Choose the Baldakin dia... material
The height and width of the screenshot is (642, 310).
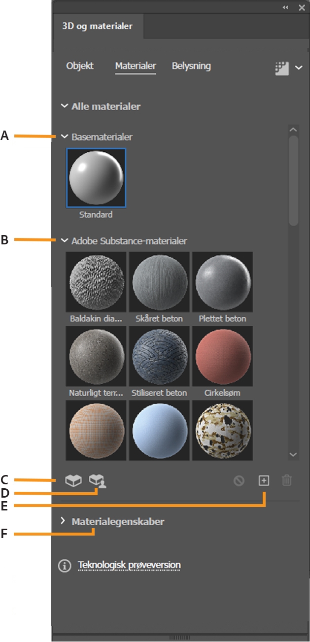(96, 282)
